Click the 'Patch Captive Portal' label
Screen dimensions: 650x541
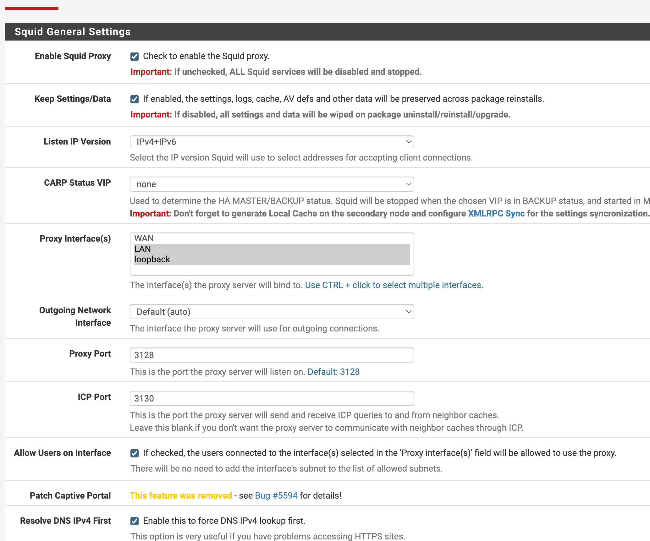[70, 496]
